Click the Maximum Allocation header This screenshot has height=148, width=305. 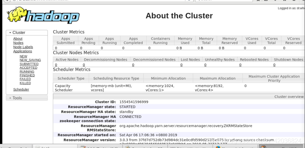pyautogui.click(x=217, y=78)
